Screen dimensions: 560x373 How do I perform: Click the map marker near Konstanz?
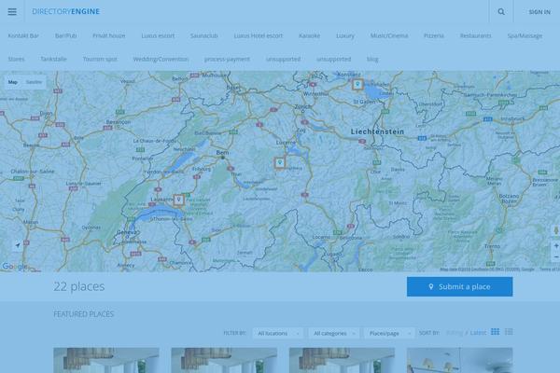click(357, 84)
